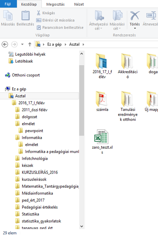Select the zaro_teszt.xls Excel file
Image resolution: width=158 pixels, height=236 pixels.
102,141
